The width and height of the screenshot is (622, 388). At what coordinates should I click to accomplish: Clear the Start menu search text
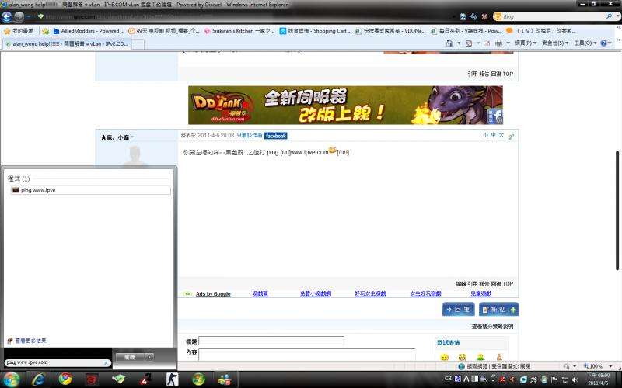tap(106, 362)
